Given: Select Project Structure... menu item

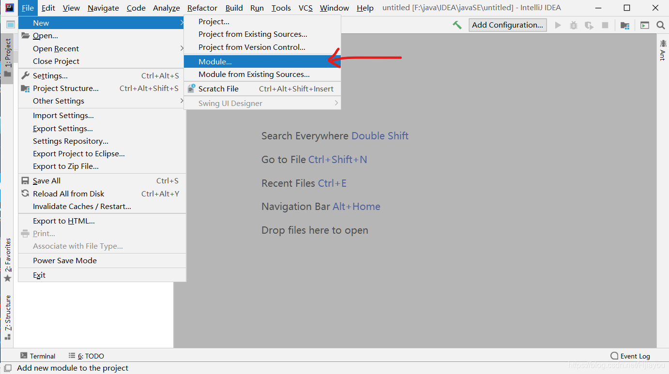Looking at the screenshot, I should [x=102, y=88].
